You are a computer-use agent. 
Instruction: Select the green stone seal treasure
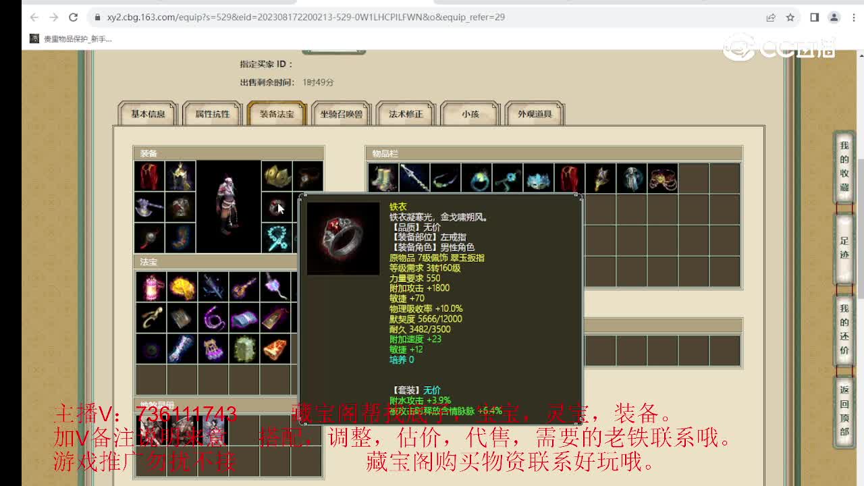pyautogui.click(x=244, y=348)
